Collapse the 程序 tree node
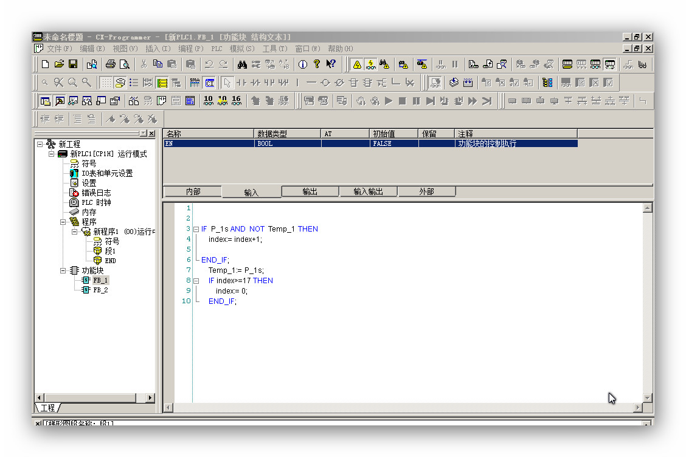The width and height of the screenshot is (686, 457). coord(63,222)
